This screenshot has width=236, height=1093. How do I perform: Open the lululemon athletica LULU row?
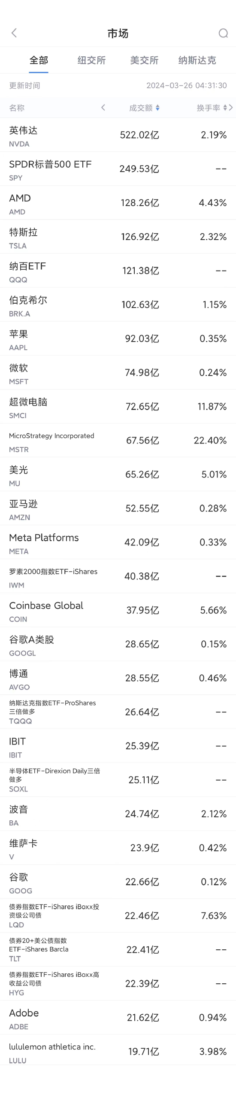118,1052
